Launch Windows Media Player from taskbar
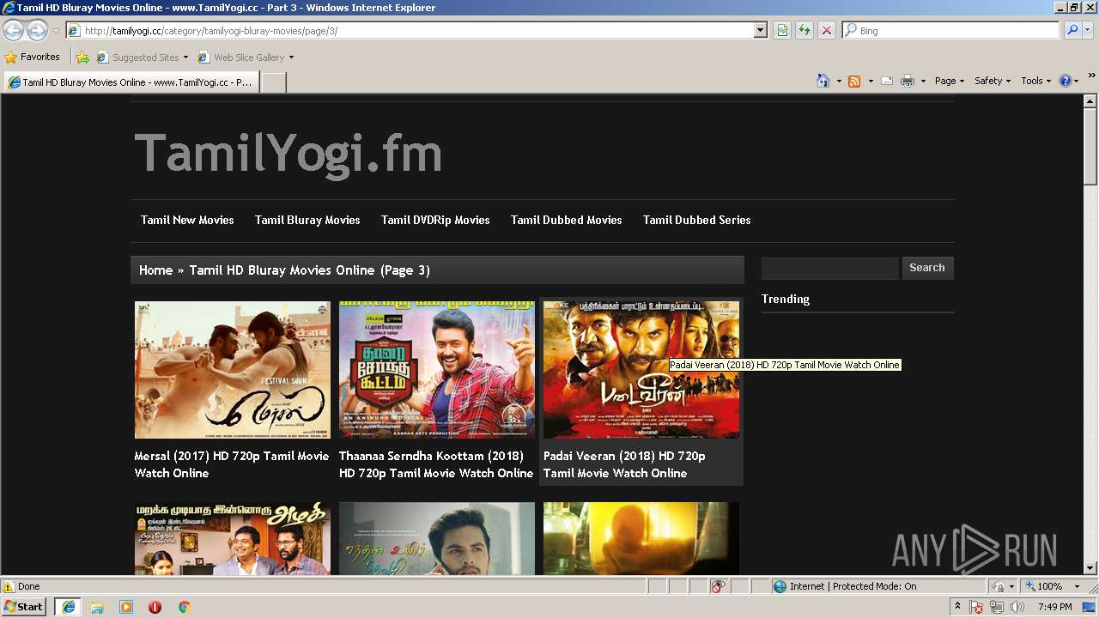1099x618 pixels. click(126, 607)
